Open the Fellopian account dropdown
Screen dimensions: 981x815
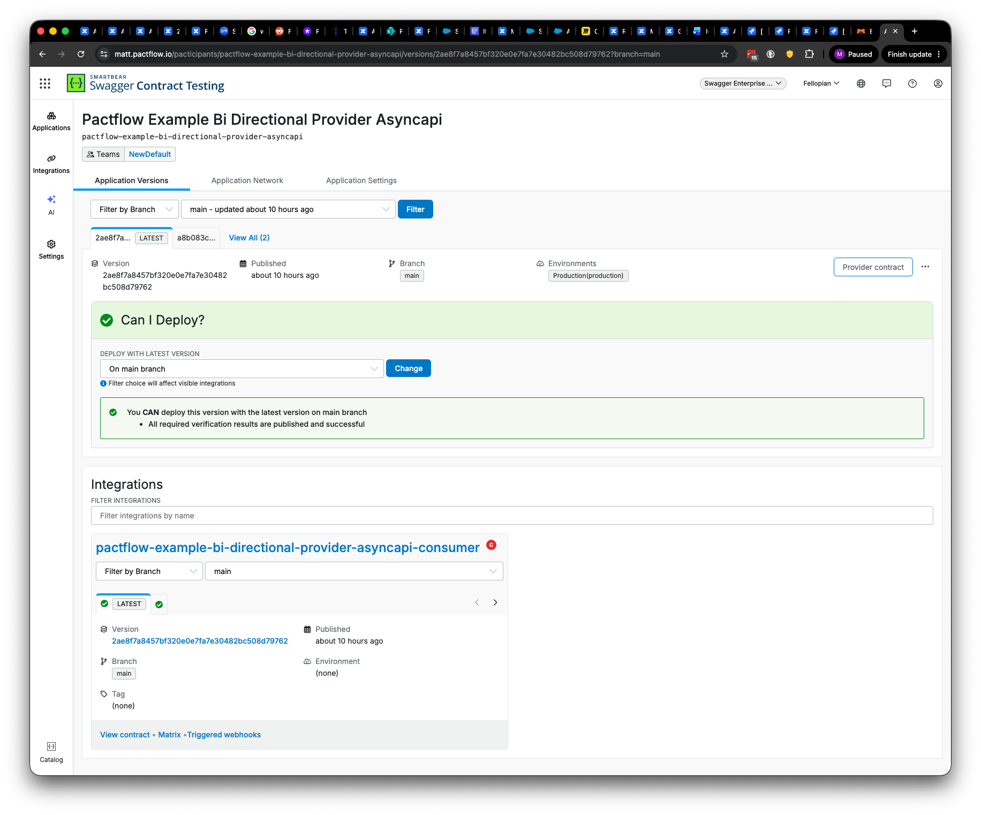821,84
